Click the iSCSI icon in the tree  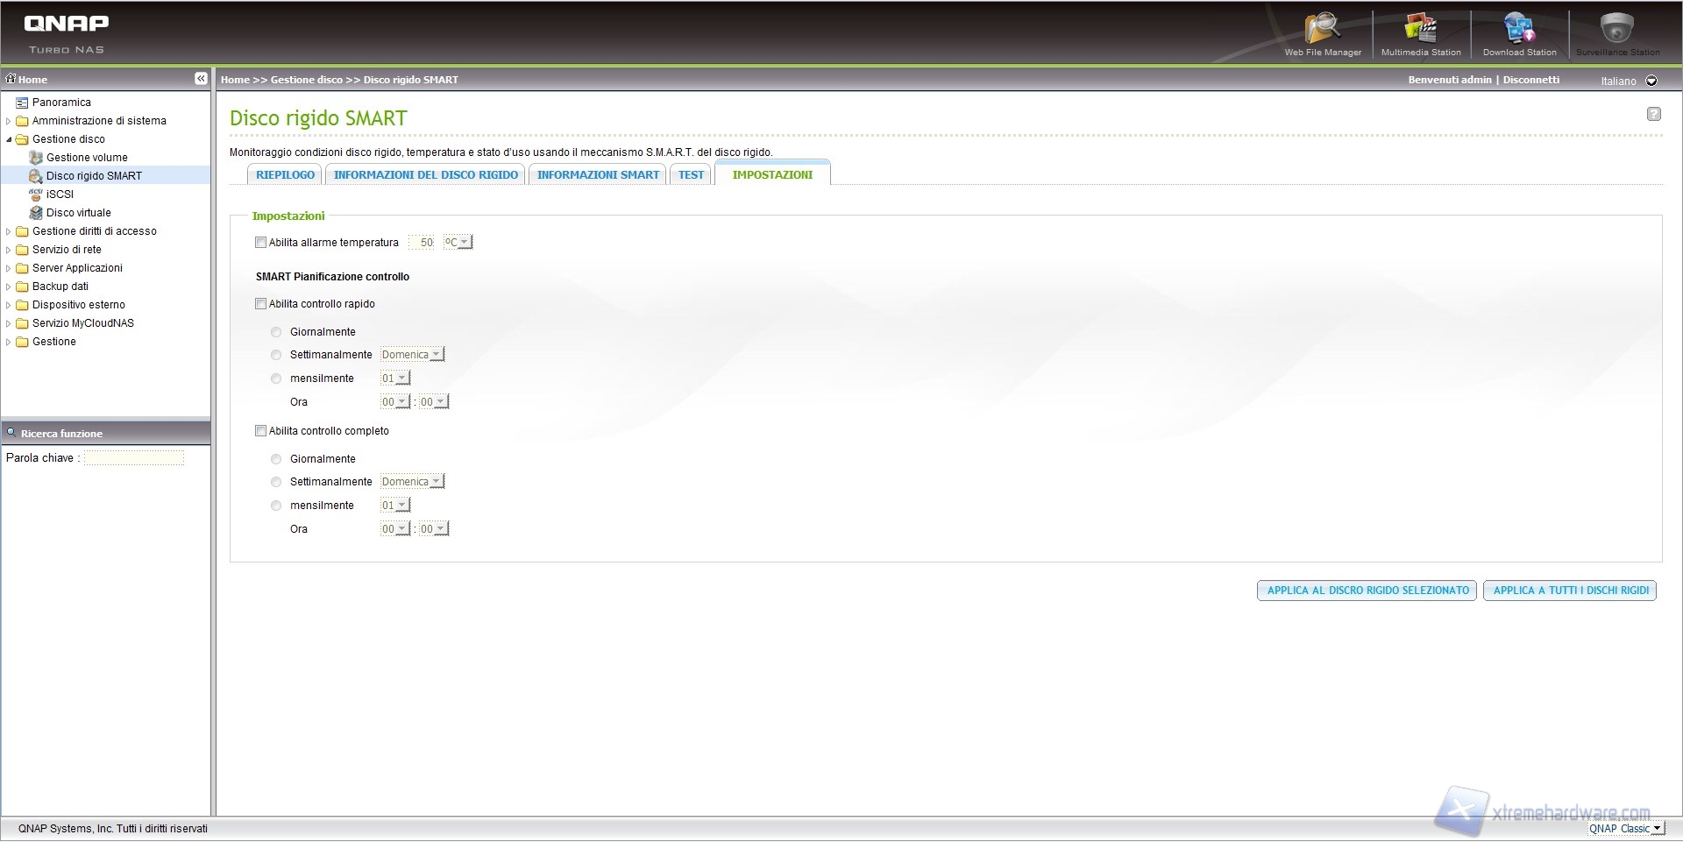(x=36, y=195)
